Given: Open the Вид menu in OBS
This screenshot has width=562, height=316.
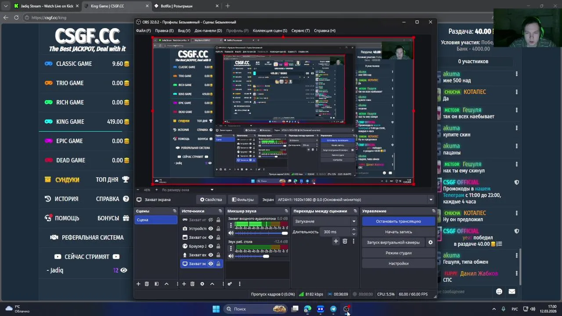Looking at the screenshot, I should coord(184,31).
